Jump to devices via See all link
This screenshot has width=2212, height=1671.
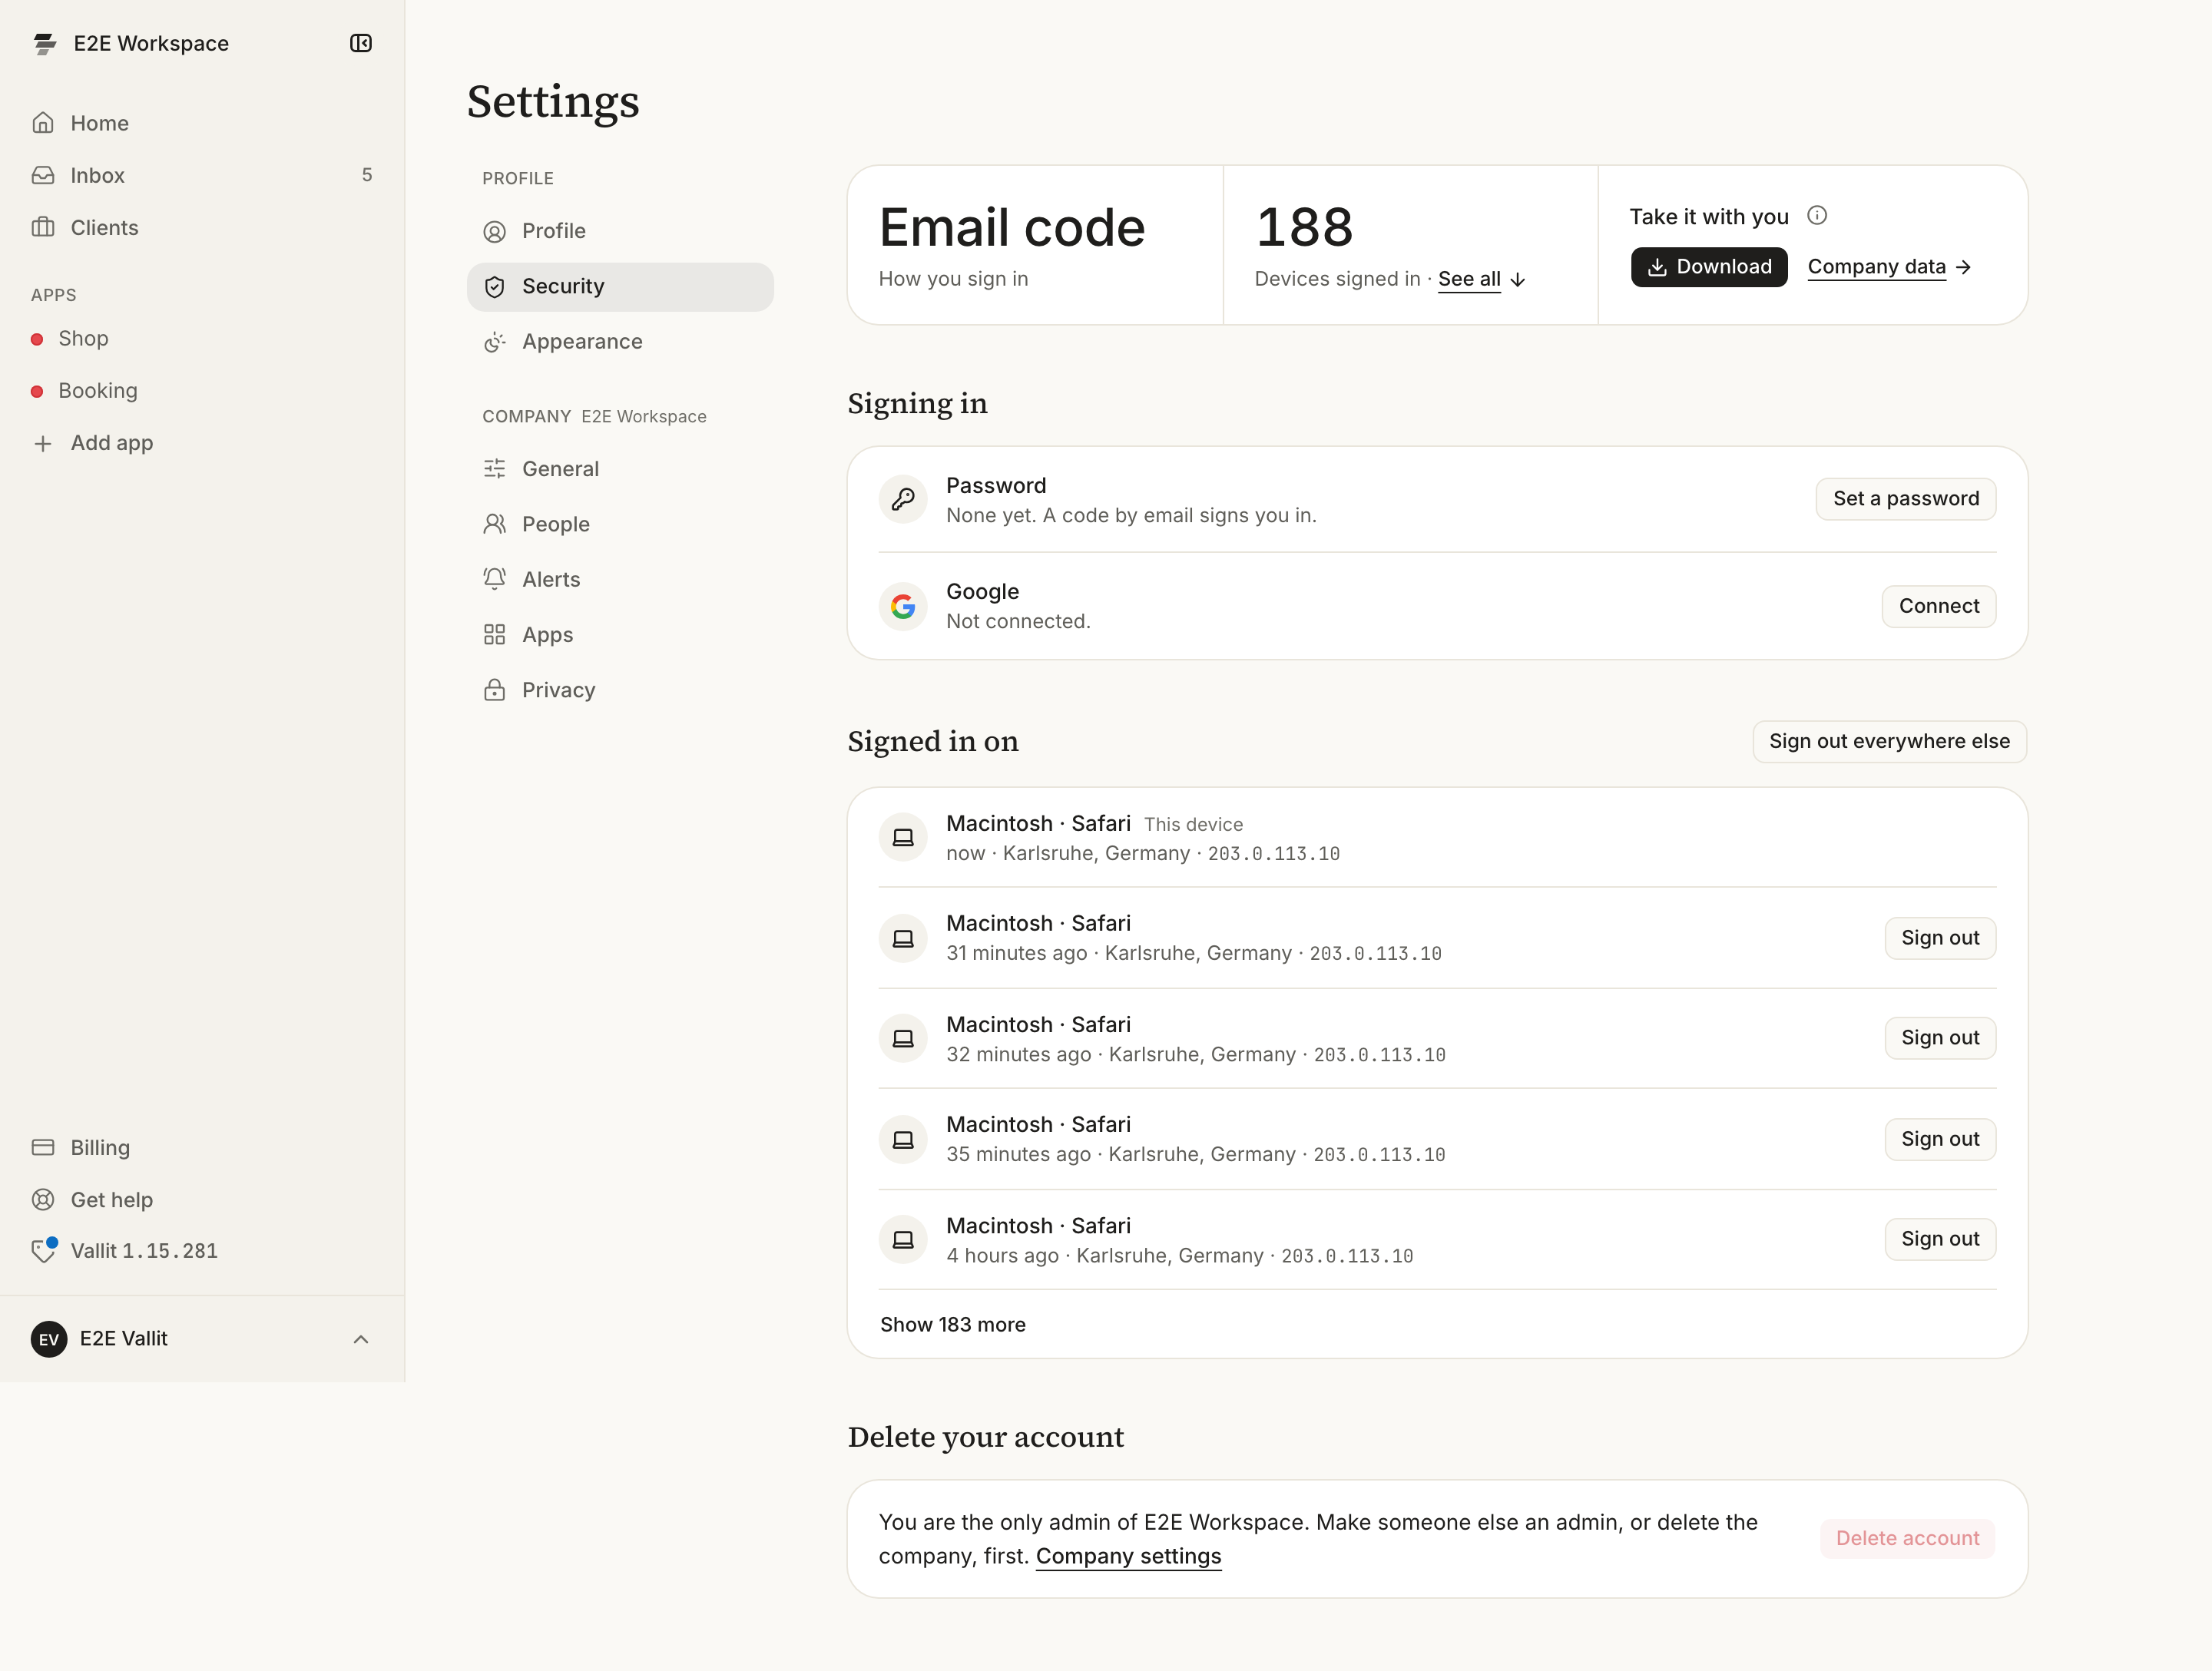(1469, 279)
